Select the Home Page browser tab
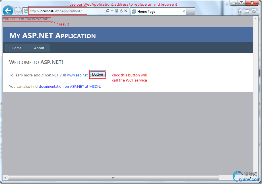This screenshot has width=262, height=184. [x=158, y=11]
